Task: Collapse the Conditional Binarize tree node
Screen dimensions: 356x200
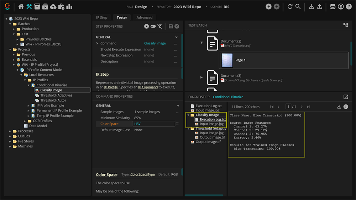Action: tap(29, 85)
